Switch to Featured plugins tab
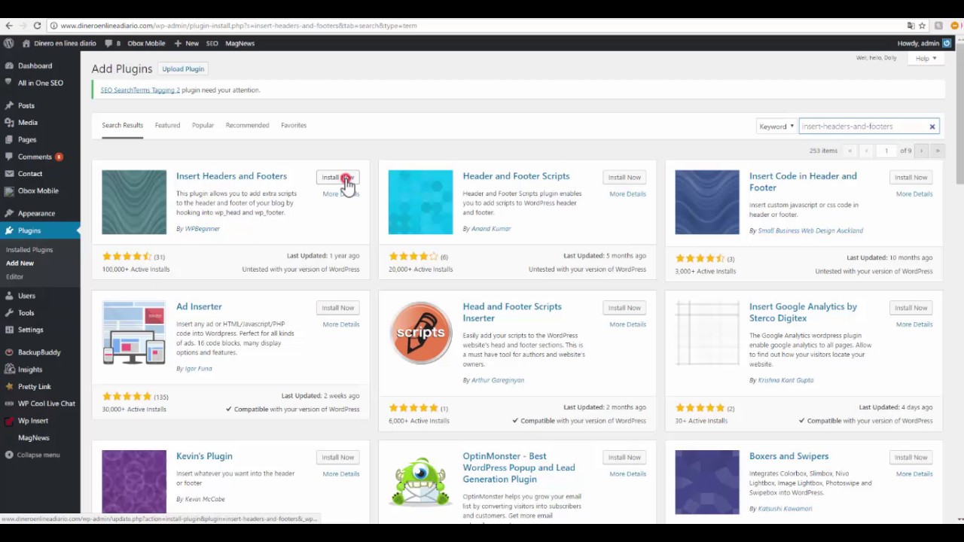Viewport: 964px width, 542px height. 167,125
